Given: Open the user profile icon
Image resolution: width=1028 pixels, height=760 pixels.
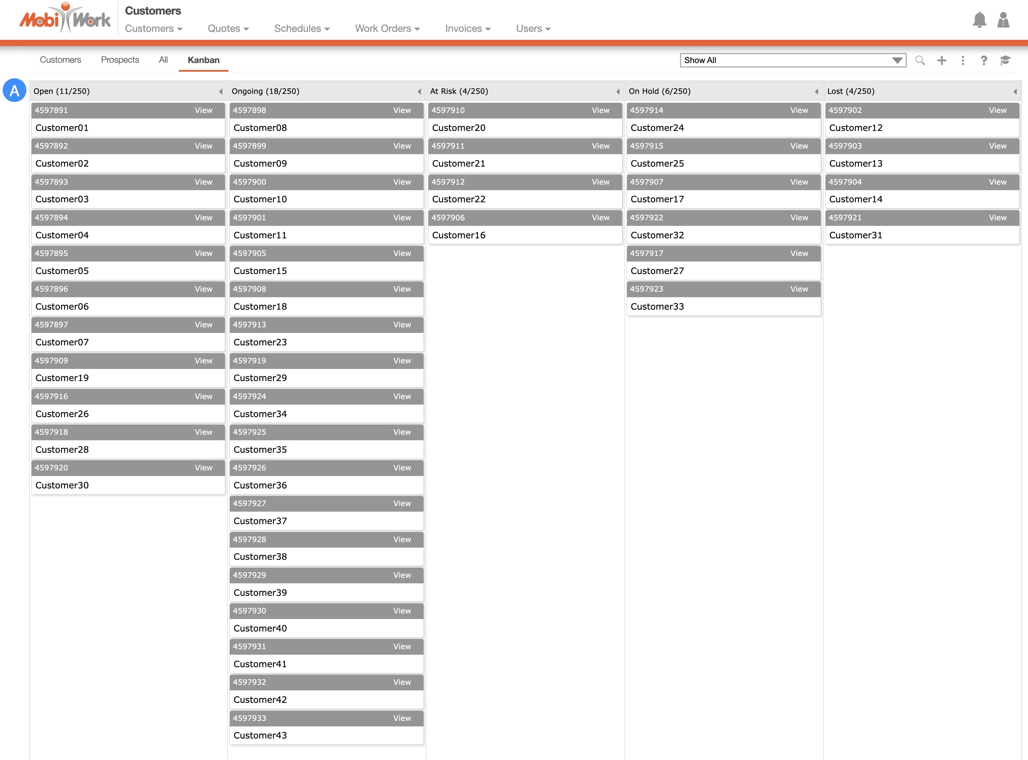Looking at the screenshot, I should pos(1003,20).
